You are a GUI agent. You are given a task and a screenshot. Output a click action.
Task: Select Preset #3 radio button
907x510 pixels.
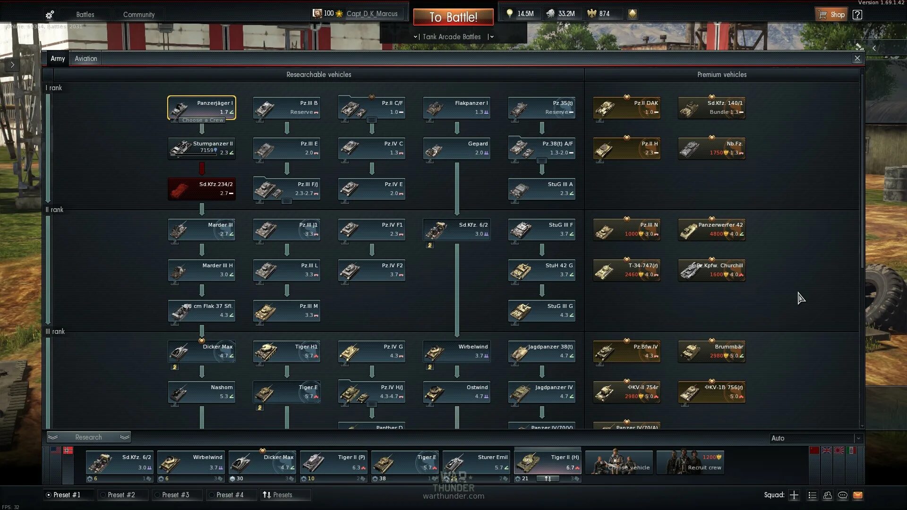point(157,495)
